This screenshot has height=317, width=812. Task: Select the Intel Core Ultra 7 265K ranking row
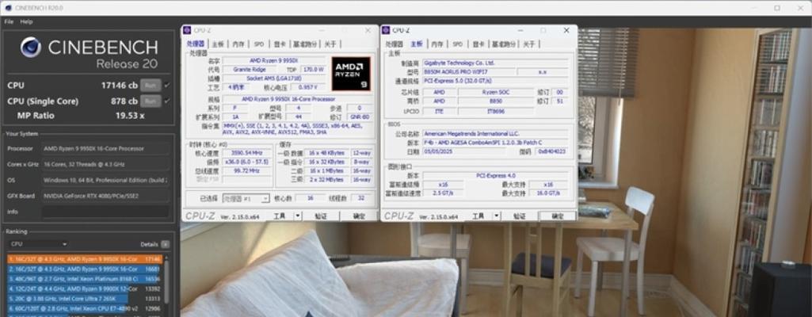tap(85, 298)
